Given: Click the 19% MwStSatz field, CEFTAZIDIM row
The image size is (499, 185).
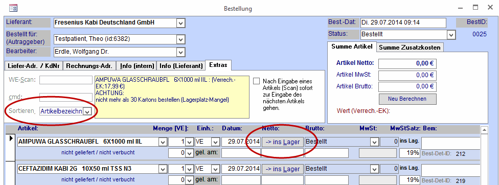Looking at the screenshot, I should tap(410, 180).
